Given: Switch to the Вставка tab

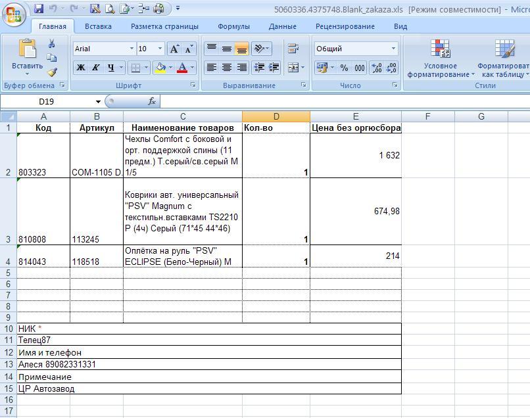Looking at the screenshot, I should (x=98, y=26).
